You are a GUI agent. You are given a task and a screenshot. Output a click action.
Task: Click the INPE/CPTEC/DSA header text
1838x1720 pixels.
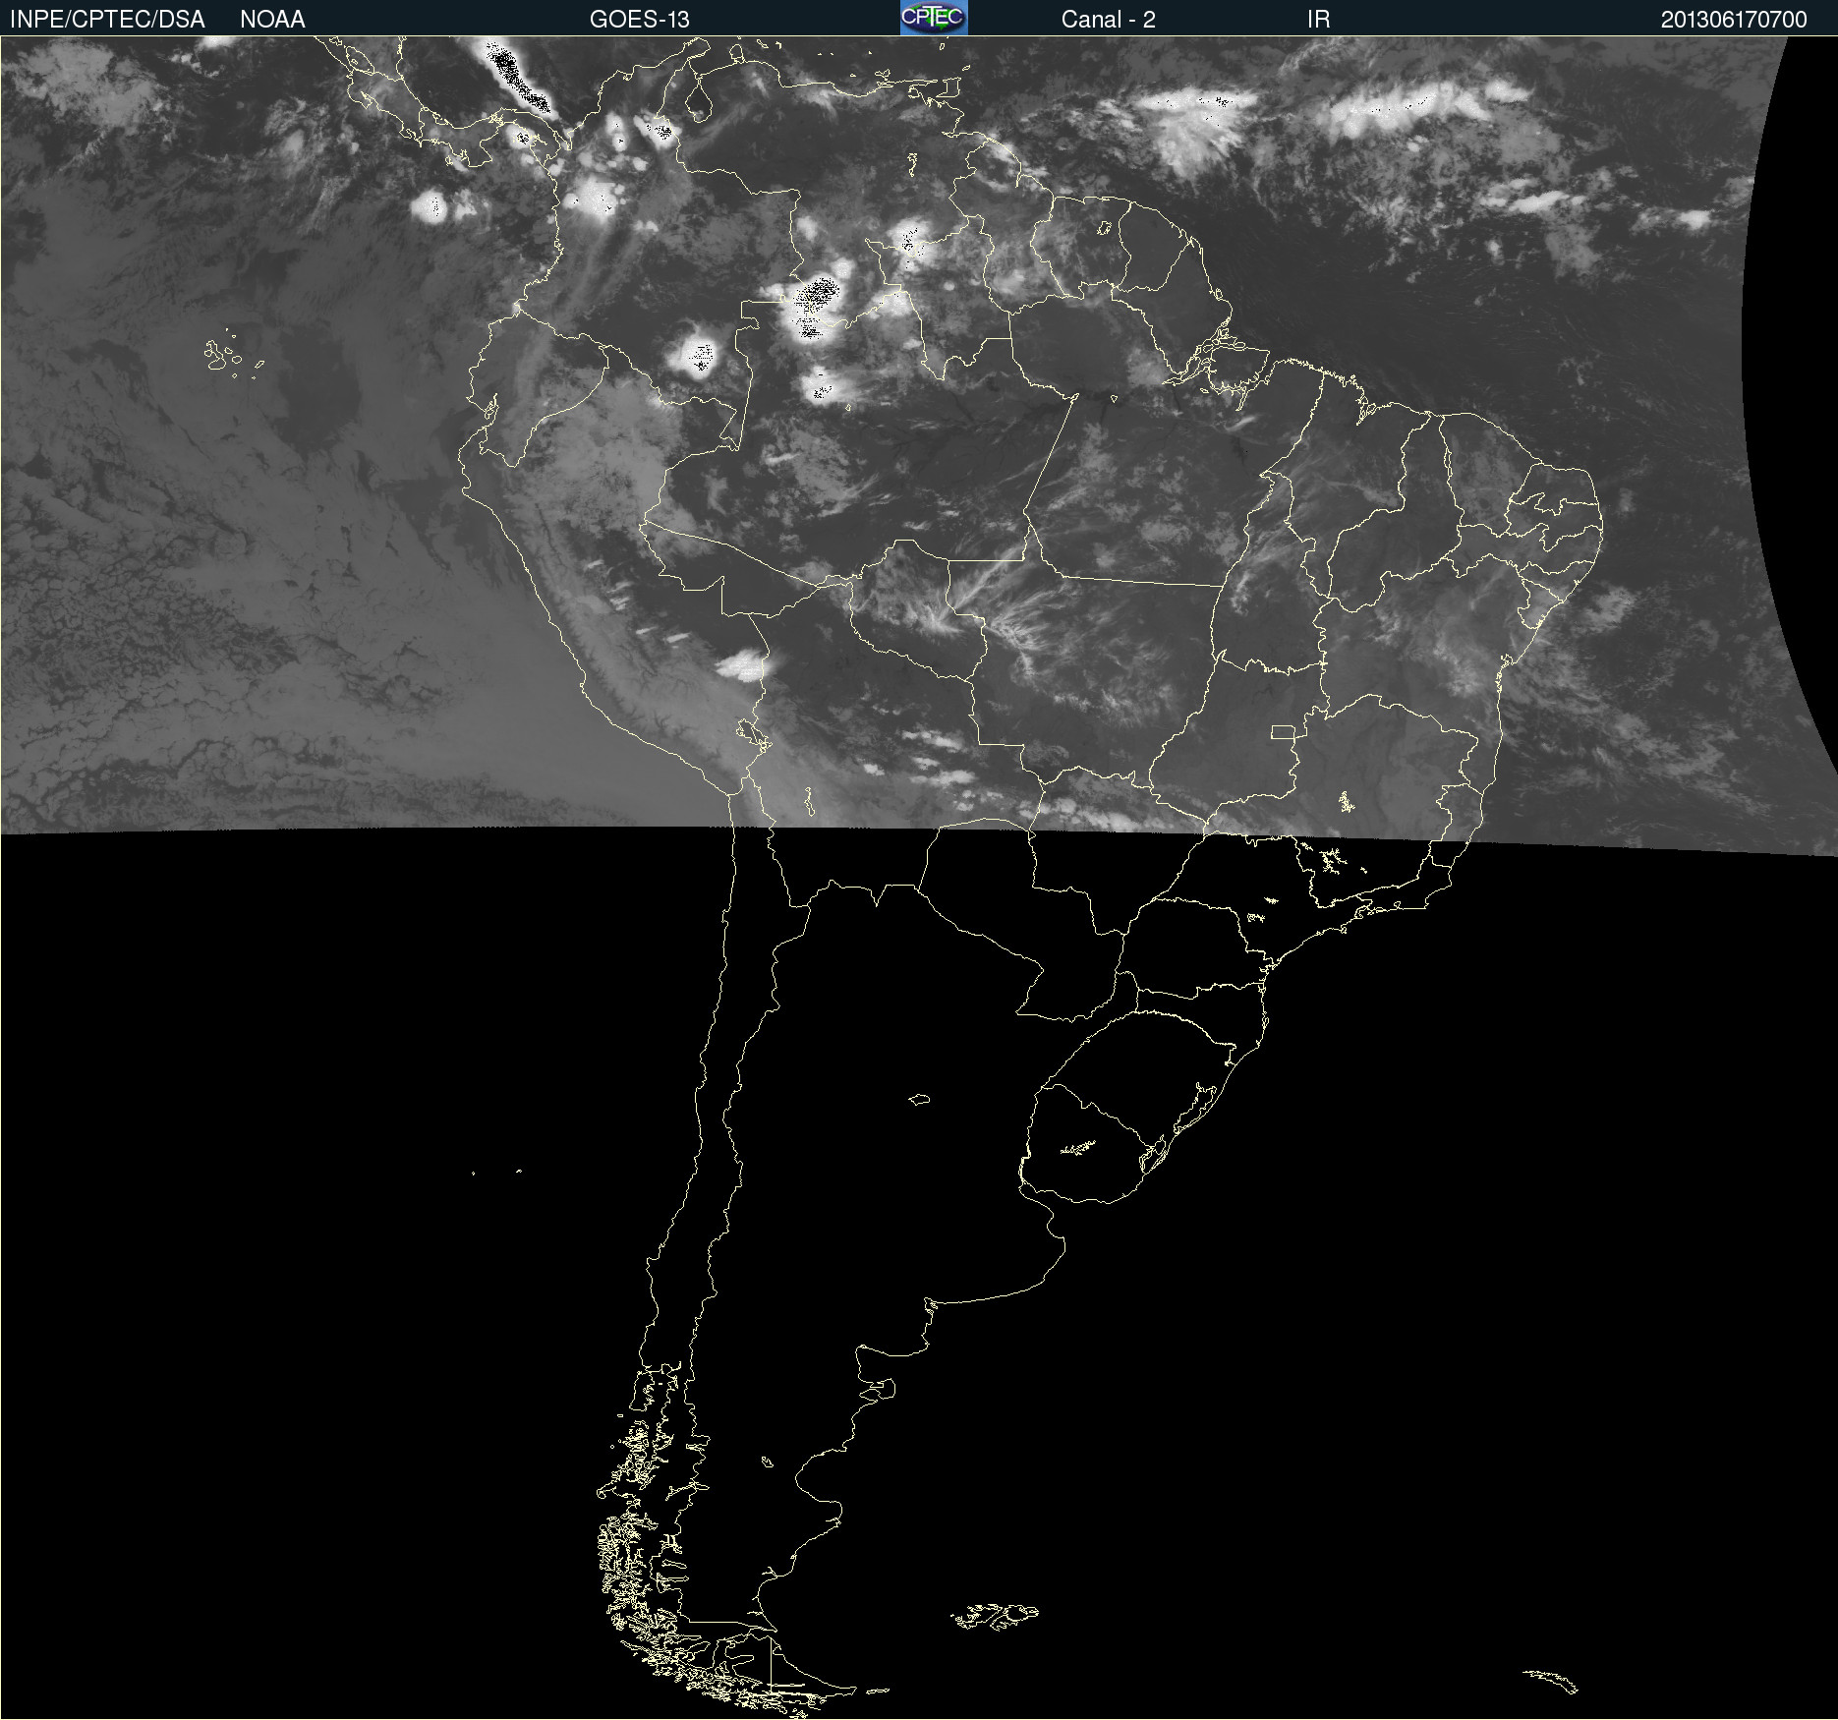(107, 20)
